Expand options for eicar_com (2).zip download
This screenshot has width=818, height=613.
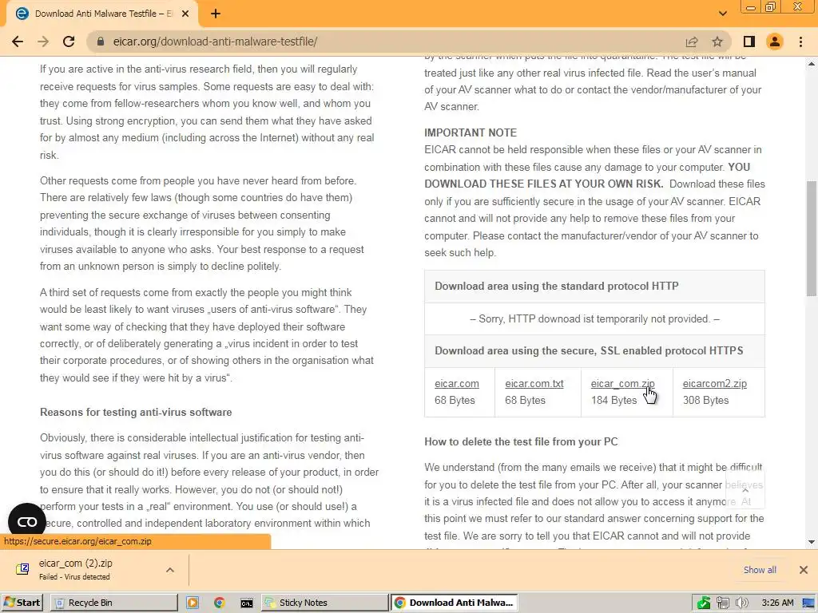170,570
